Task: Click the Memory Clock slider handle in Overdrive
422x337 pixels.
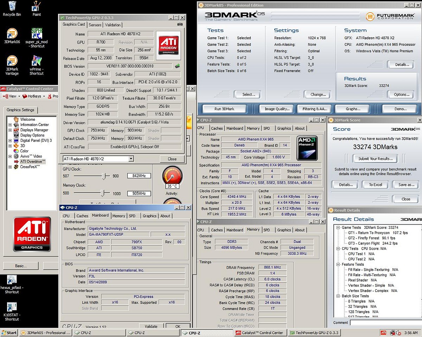Action: click(103, 193)
